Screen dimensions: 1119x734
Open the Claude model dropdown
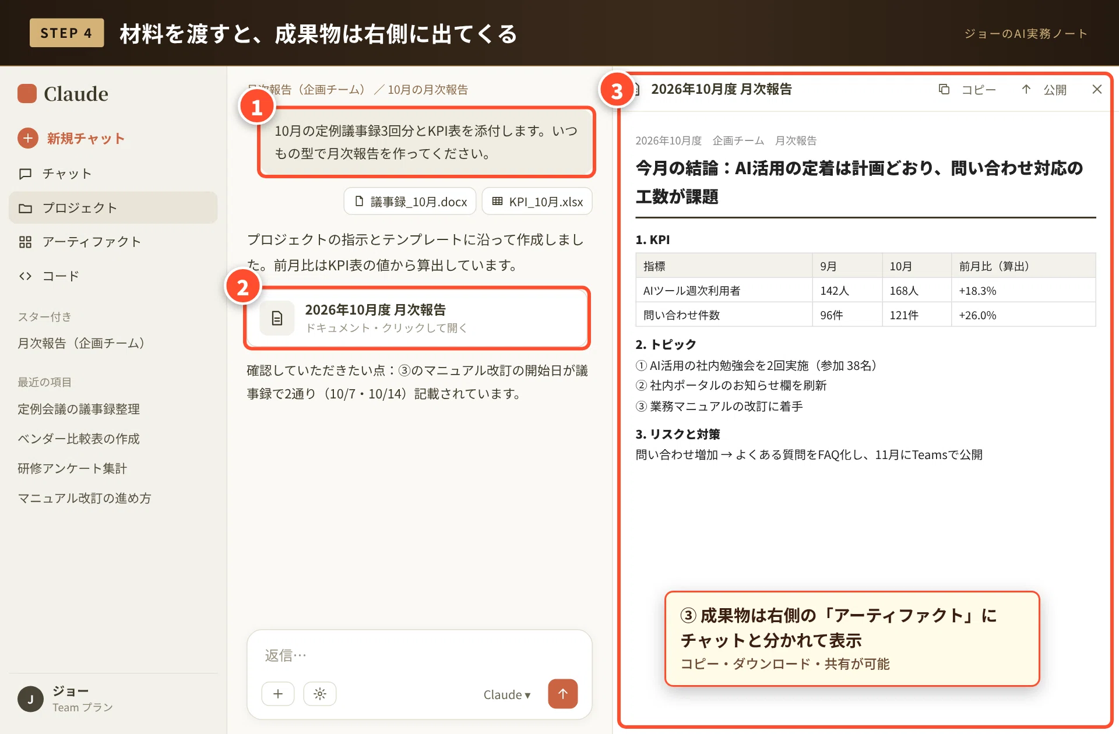pyautogui.click(x=507, y=694)
